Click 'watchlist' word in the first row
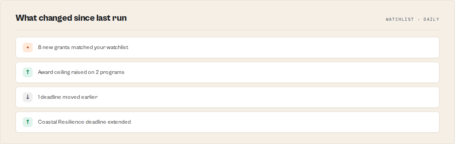455x144 pixels. click(x=117, y=47)
